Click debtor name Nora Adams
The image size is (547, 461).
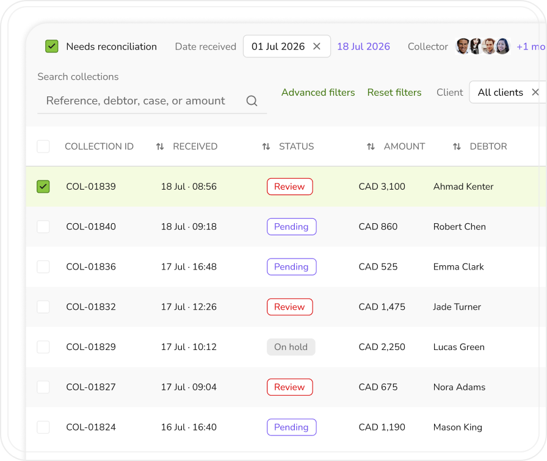tap(459, 387)
